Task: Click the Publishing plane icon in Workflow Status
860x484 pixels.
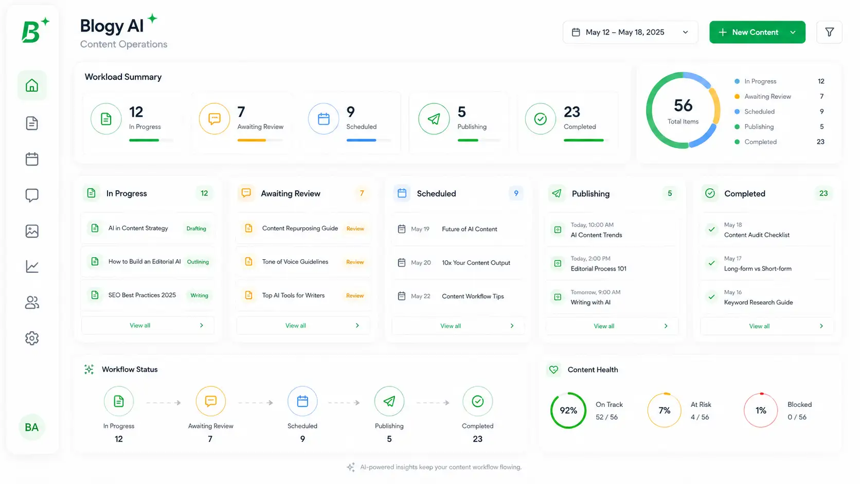Action: (x=389, y=401)
